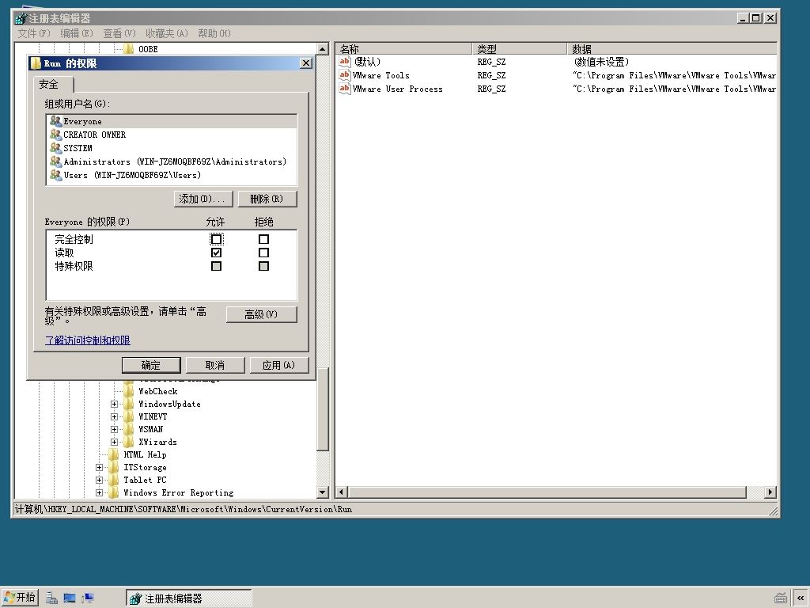Cancel with the 取消 button
810x608 pixels.
[x=215, y=365]
